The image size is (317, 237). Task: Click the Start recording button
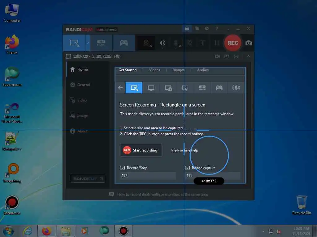point(141,150)
